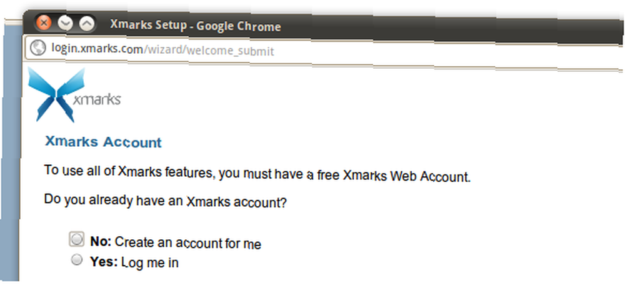Close the Xmarks Setup window
Viewport: 625px width, 293px height.
(x=44, y=23)
